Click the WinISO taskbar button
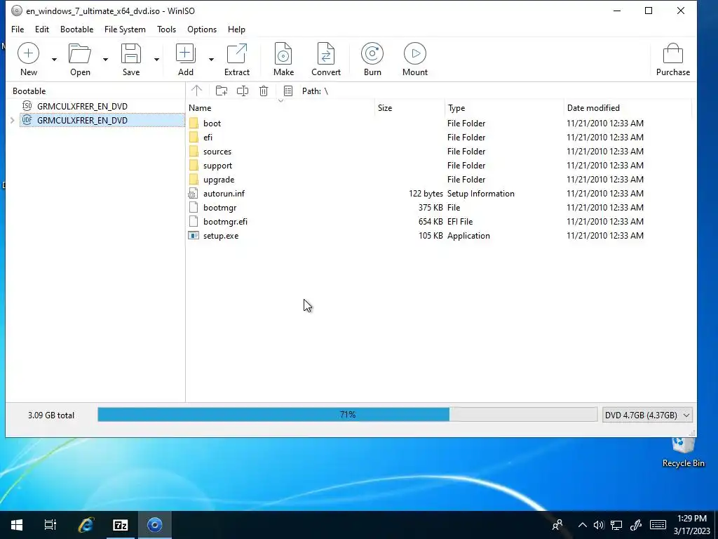This screenshot has height=539, width=718. click(155, 525)
